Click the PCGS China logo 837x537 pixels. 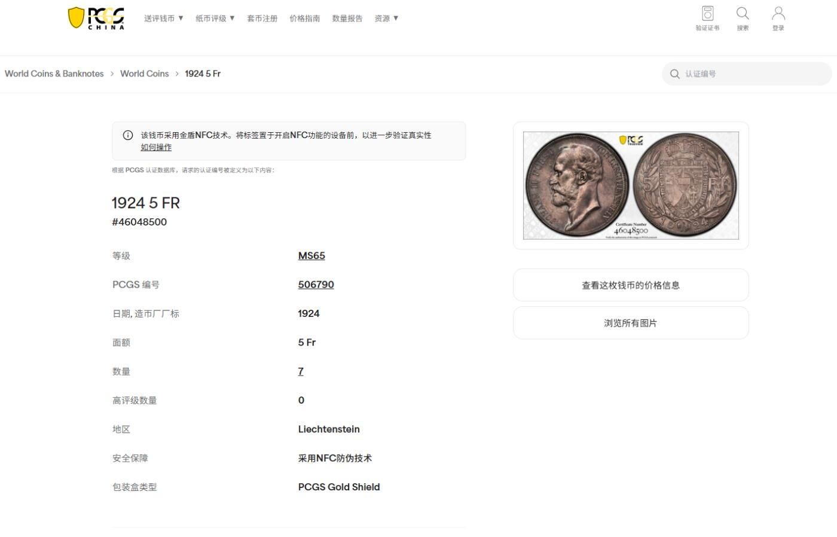coord(96,18)
